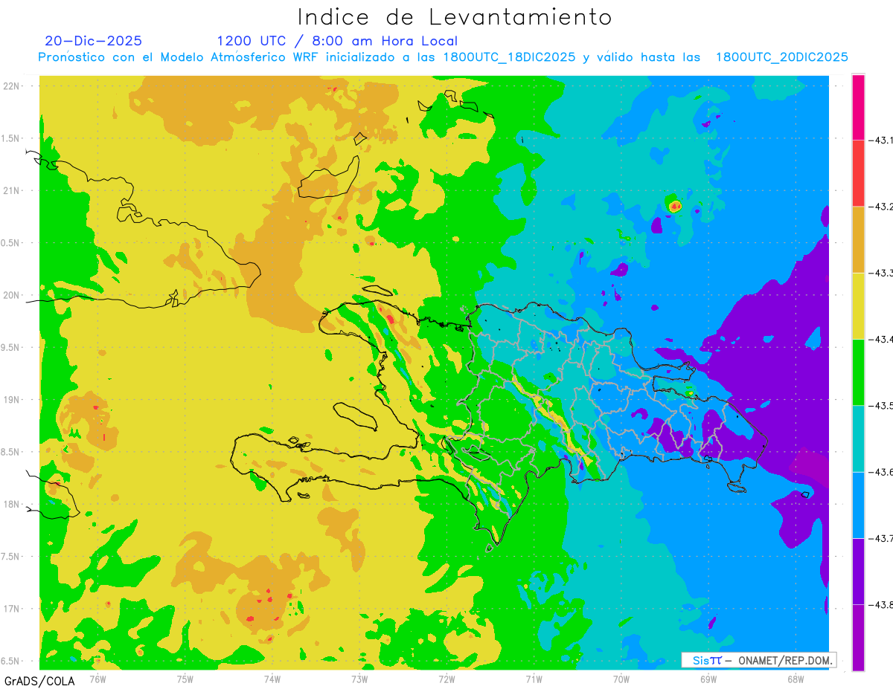Click the legend value -43.2

click(880, 207)
